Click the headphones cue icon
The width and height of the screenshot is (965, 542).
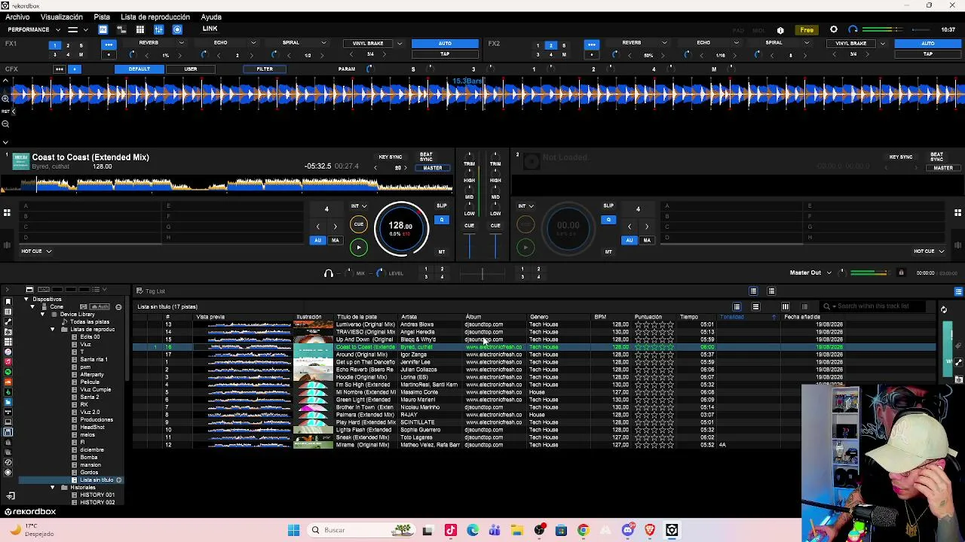(x=328, y=273)
